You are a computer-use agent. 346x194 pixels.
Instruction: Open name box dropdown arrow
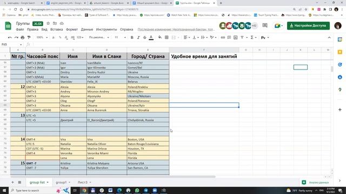coord(21,45)
